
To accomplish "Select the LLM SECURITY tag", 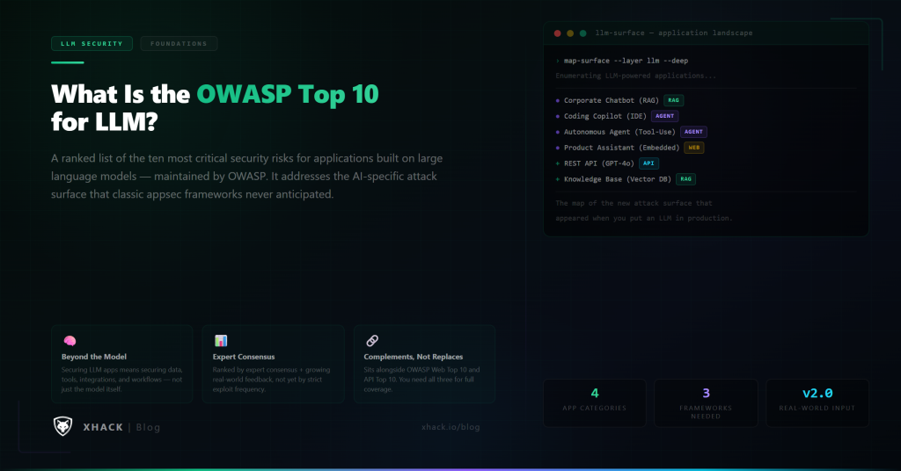I will 92,44.
